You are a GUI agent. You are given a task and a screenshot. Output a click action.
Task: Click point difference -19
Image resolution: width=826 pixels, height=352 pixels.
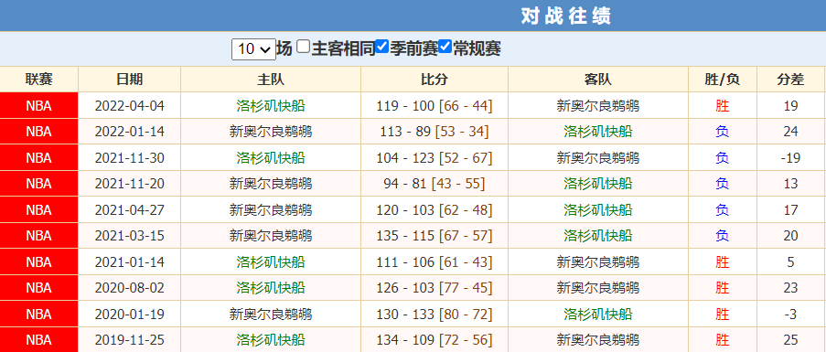click(x=790, y=158)
